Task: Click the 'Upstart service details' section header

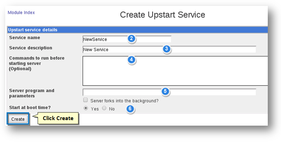Action: click(33, 30)
